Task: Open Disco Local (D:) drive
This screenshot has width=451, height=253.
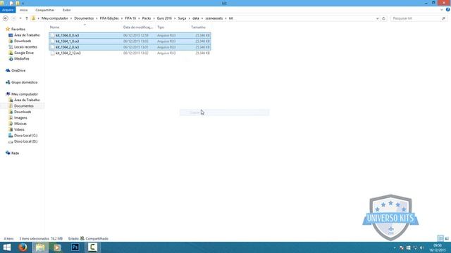Action: [25, 141]
